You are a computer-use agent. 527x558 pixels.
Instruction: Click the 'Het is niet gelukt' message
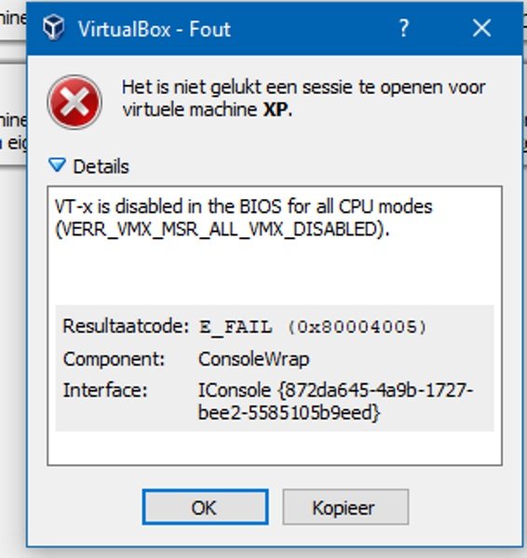click(304, 99)
